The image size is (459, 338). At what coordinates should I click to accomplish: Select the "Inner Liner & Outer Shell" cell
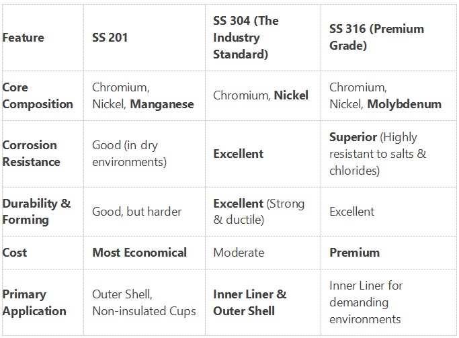249,302
